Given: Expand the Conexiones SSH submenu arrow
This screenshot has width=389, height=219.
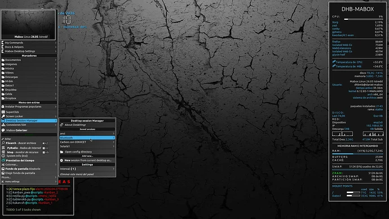Looking at the screenshot, I should 56,125.
